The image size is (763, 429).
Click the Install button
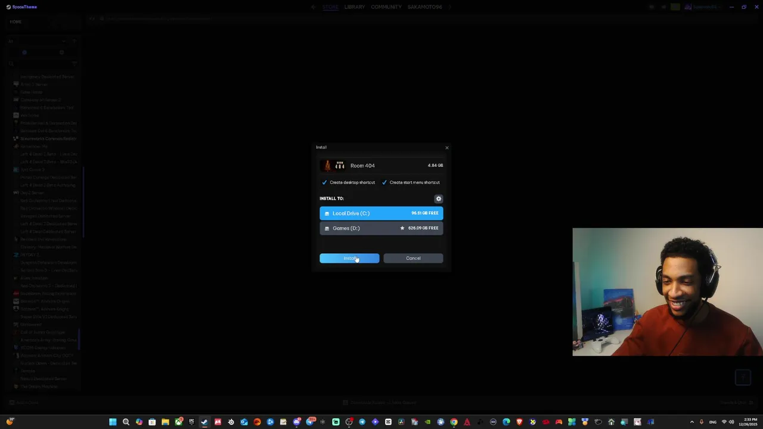[x=349, y=258]
